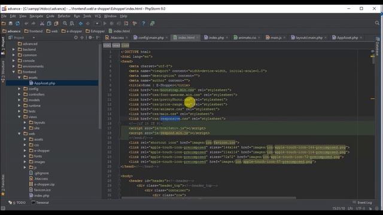Screen dimensions: 383x215
Task: Open Settings via the wrench toolbar icon
Action: [x=135, y=23]
